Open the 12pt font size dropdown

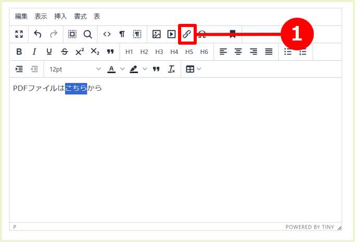pyautogui.click(x=75, y=69)
